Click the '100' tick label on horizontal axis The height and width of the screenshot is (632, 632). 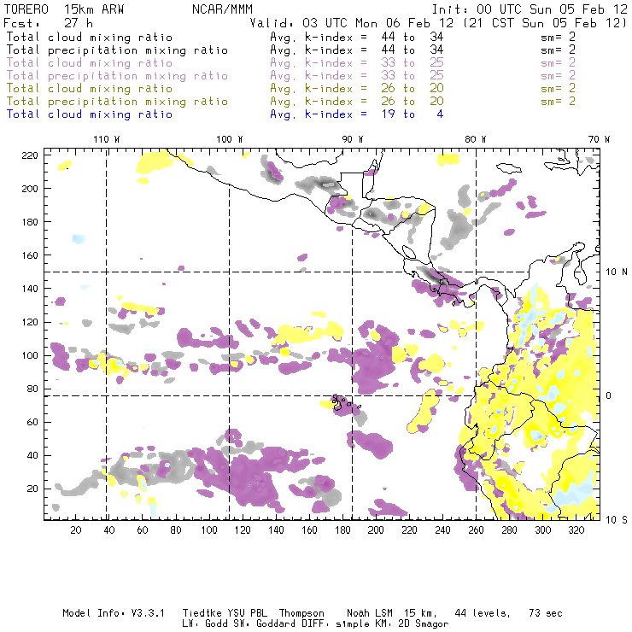pyautogui.click(x=209, y=530)
